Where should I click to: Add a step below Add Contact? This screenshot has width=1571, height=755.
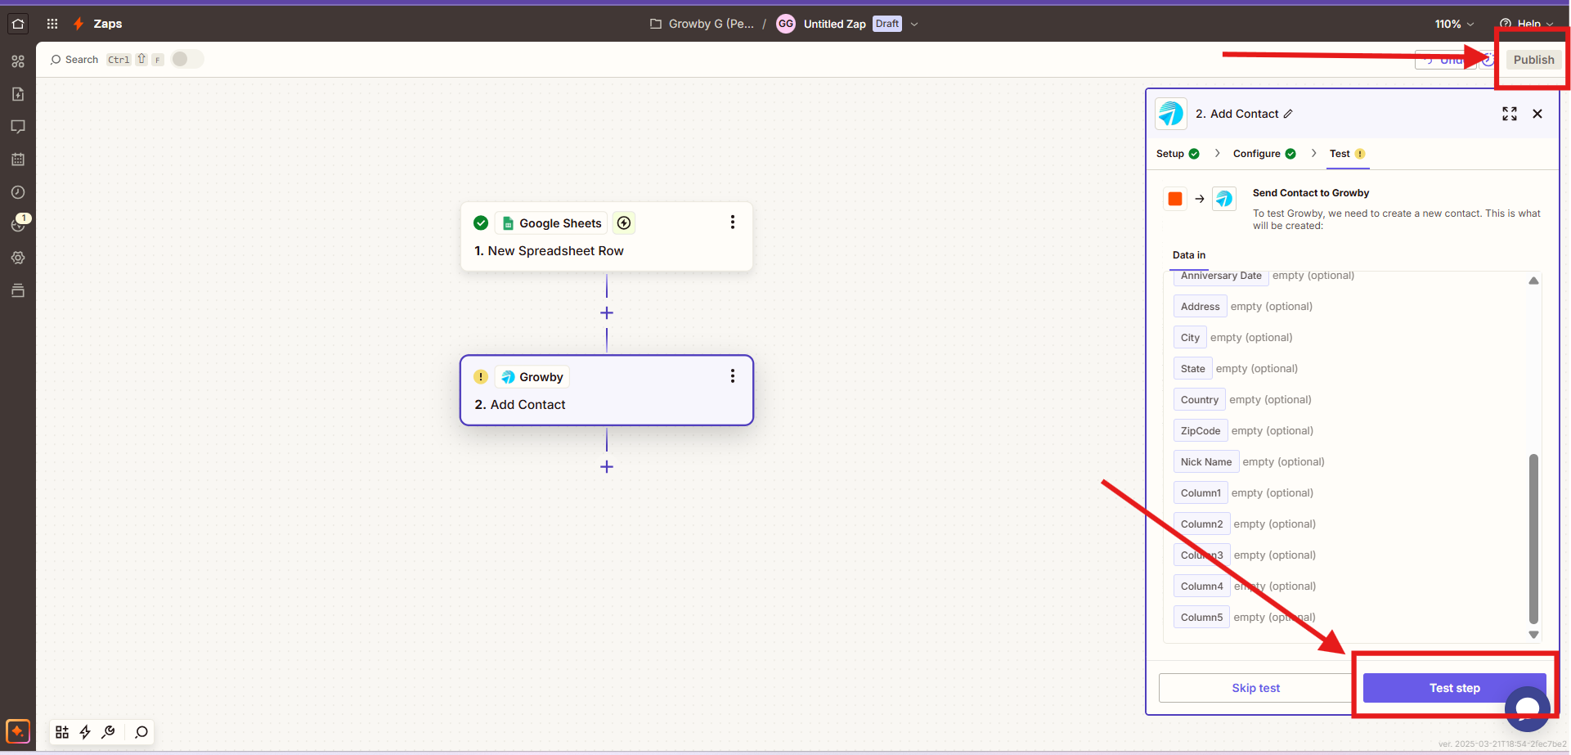pyautogui.click(x=607, y=467)
